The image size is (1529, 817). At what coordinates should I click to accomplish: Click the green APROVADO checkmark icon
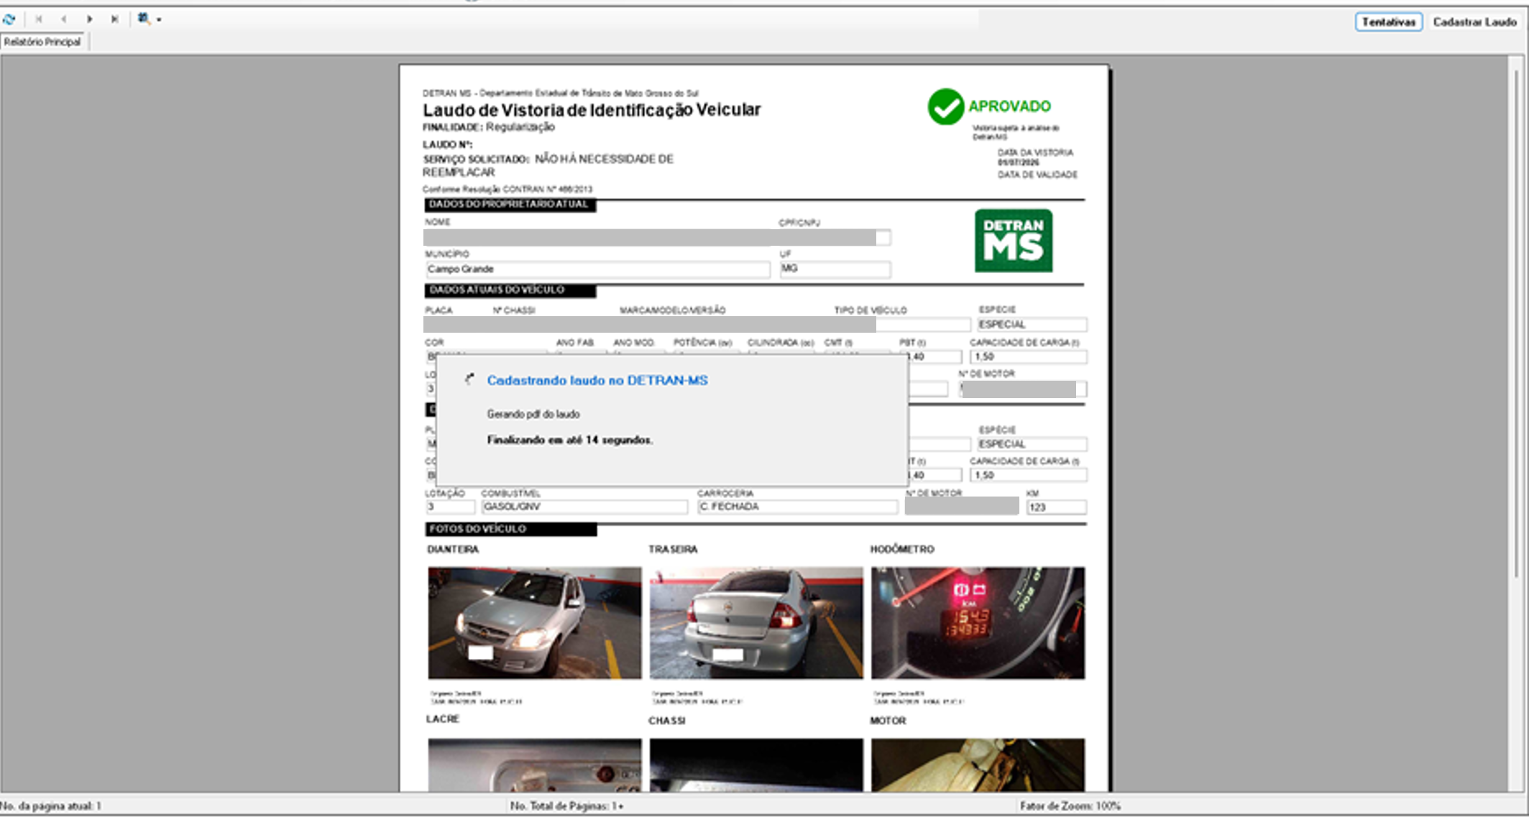pos(945,107)
